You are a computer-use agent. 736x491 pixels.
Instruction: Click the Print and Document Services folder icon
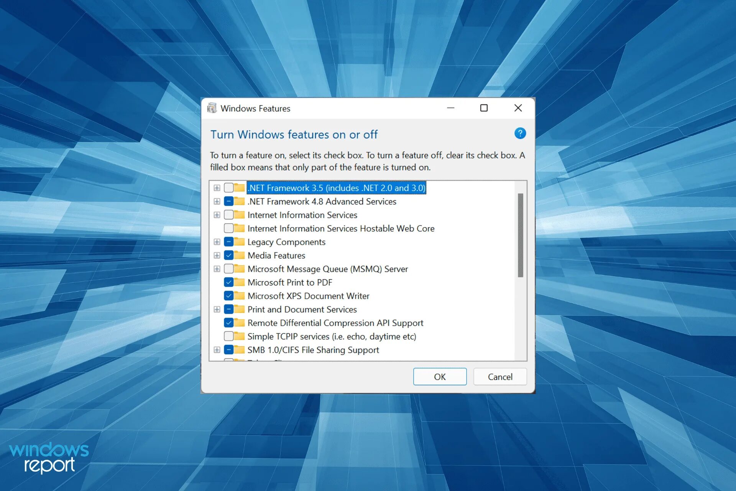click(x=240, y=309)
